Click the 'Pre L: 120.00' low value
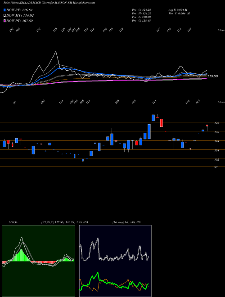 [x=141, y=17]
